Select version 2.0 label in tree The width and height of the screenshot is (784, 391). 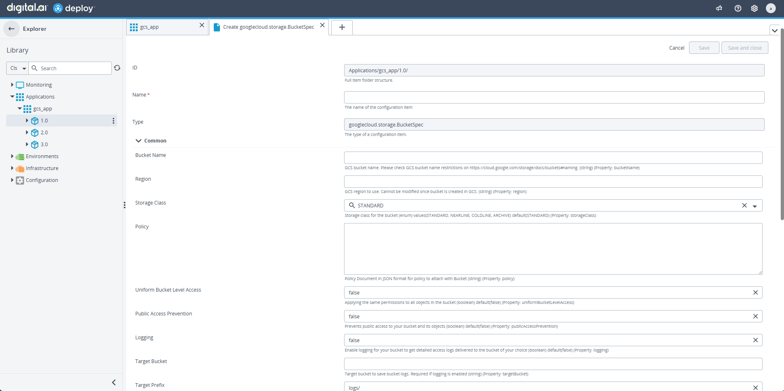point(44,133)
